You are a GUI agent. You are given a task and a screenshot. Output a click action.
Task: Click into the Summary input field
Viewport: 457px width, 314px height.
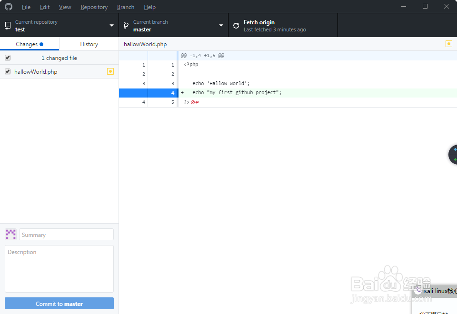(66, 235)
